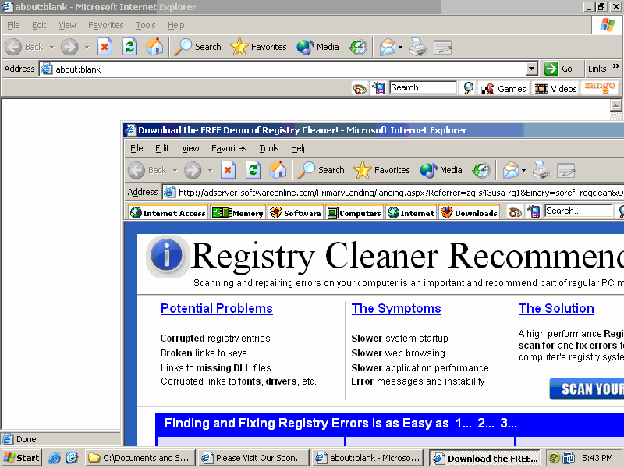This screenshot has height=468, width=624.
Task: Switch to about:blank - Microso... taskbar button
Action: point(368,458)
